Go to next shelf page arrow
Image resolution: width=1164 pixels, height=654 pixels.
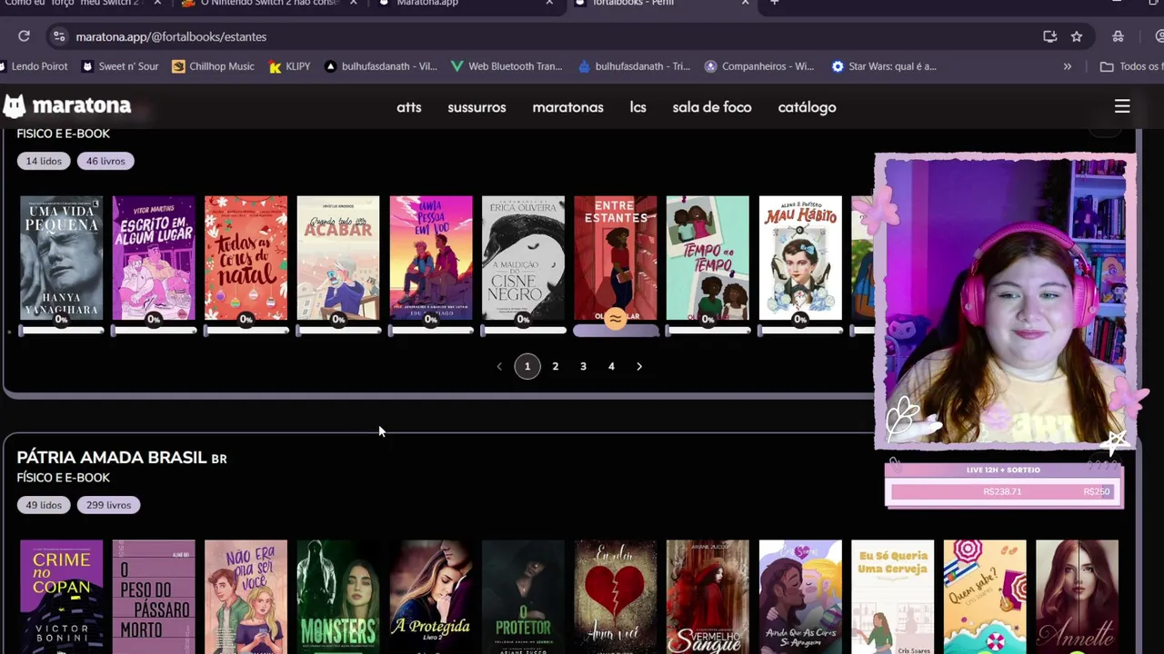click(639, 366)
